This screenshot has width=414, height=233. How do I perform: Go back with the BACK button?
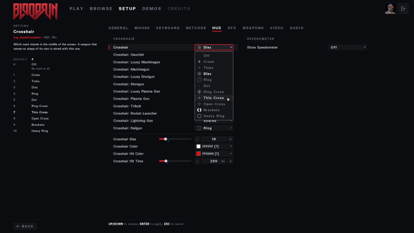tap(25, 226)
